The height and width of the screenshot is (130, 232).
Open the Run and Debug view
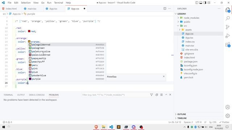click(x=228, y=36)
